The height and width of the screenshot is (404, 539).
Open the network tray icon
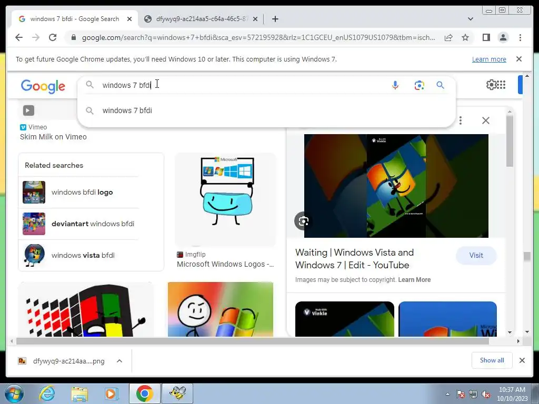[x=473, y=395]
